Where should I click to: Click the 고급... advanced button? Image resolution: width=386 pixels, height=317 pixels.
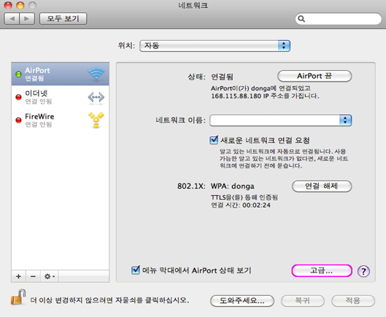(x=322, y=271)
